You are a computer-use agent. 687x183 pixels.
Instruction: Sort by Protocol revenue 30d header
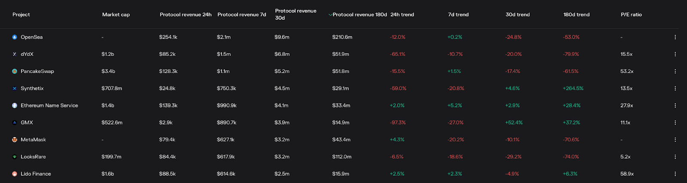point(296,14)
